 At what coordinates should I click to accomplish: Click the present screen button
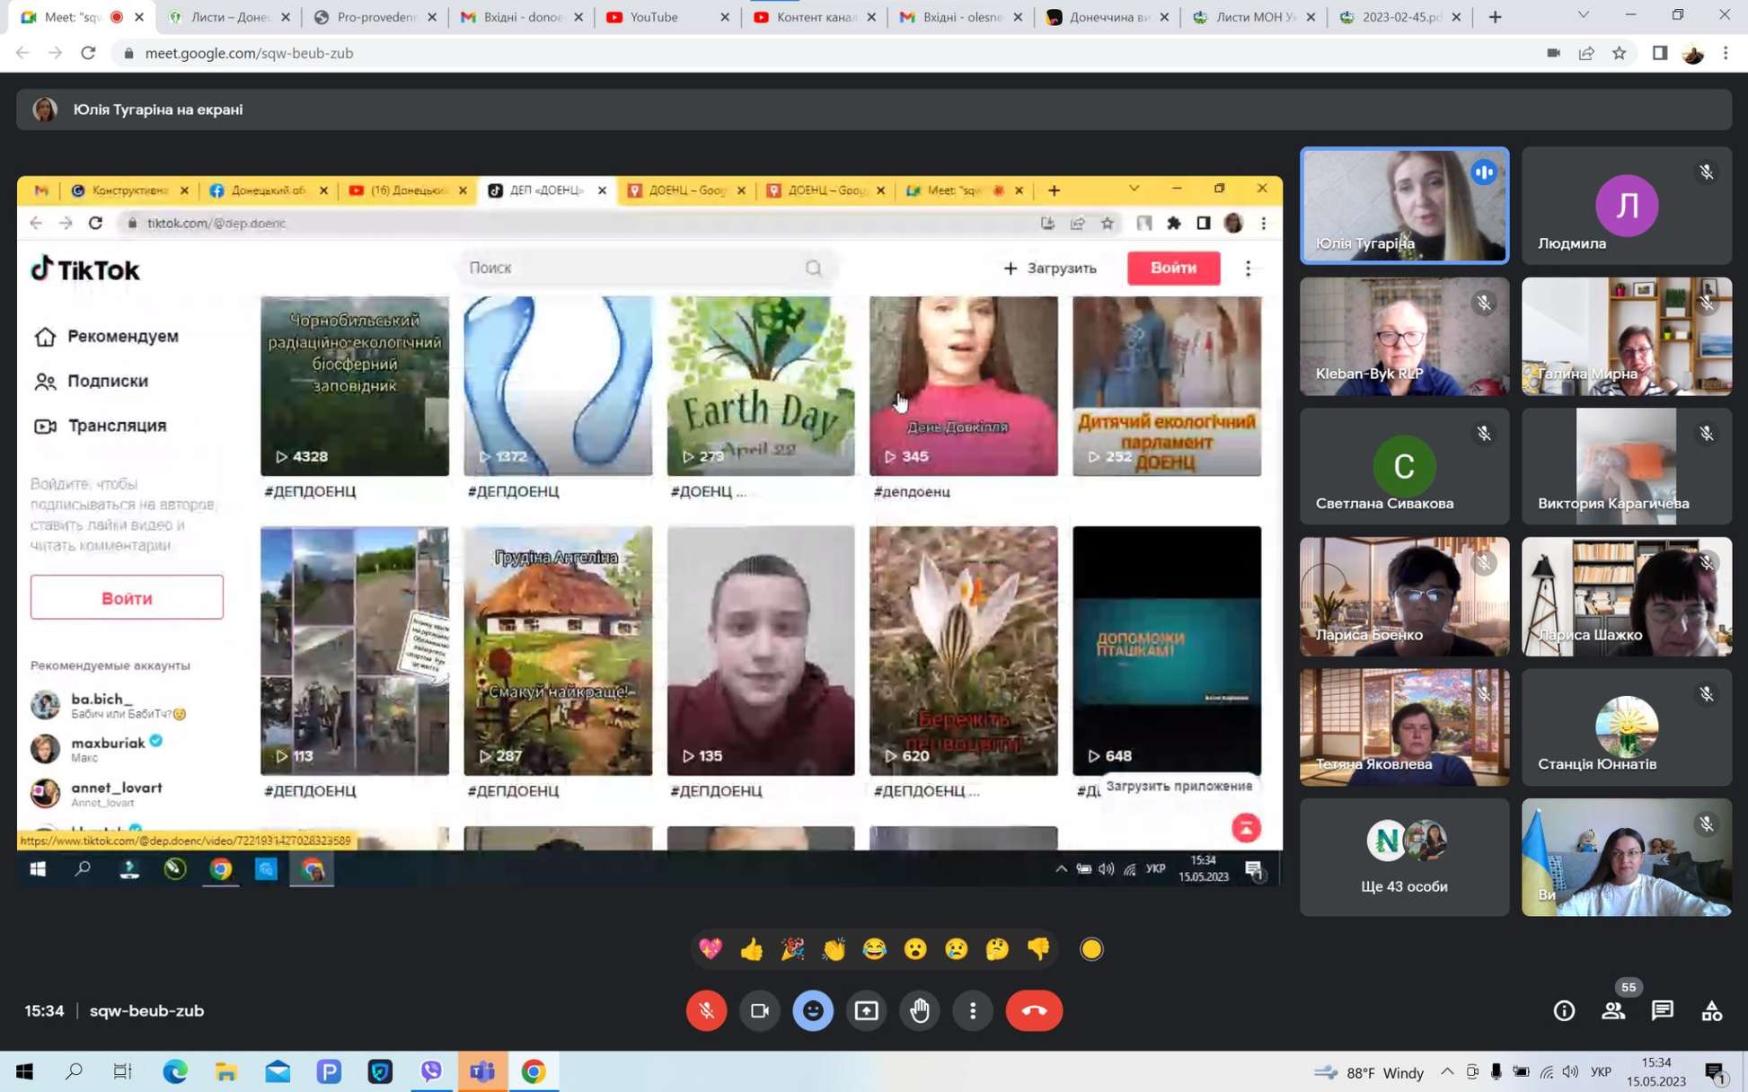(867, 1010)
